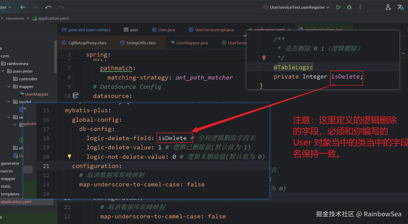Viewport: 408px width, 224px height.
Task: Collapse the usercenter package node
Action: [x=3, y=71]
